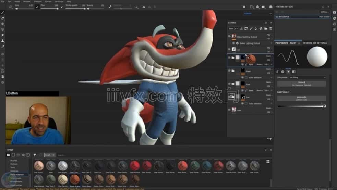Select the Polygon Fill tool

point(3,29)
